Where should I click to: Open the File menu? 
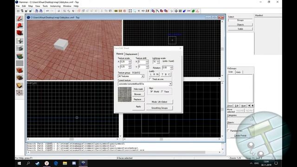click(x=18, y=6)
